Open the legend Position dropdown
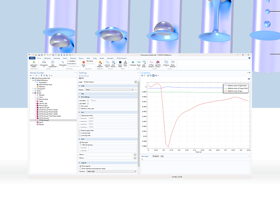Viewport: 280px width, 206px height. pos(111,171)
